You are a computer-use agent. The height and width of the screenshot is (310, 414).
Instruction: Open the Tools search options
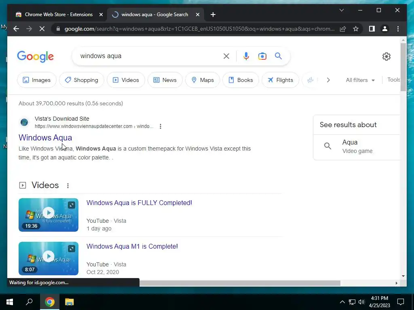(393, 80)
